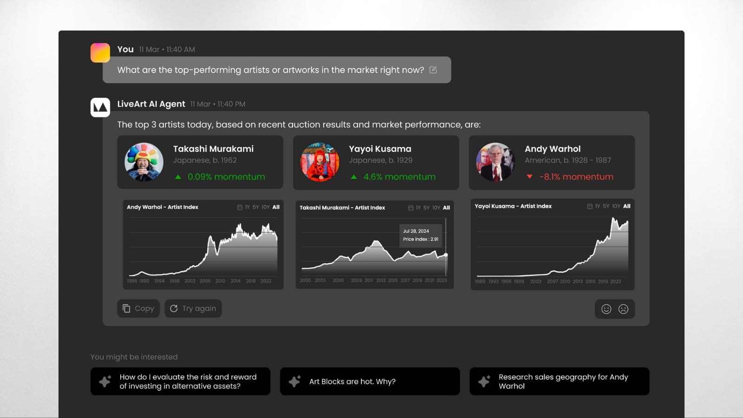This screenshot has width=743, height=418.
Task: Click the "You" sender name
Action: (125, 49)
